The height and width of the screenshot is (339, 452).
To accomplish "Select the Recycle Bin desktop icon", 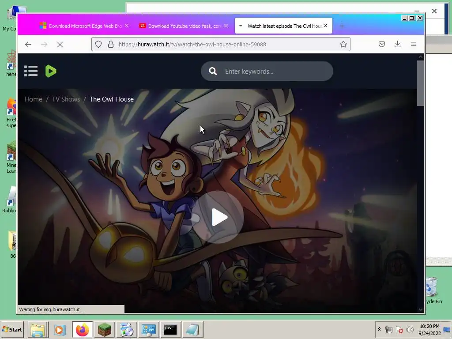I will 432,290.
